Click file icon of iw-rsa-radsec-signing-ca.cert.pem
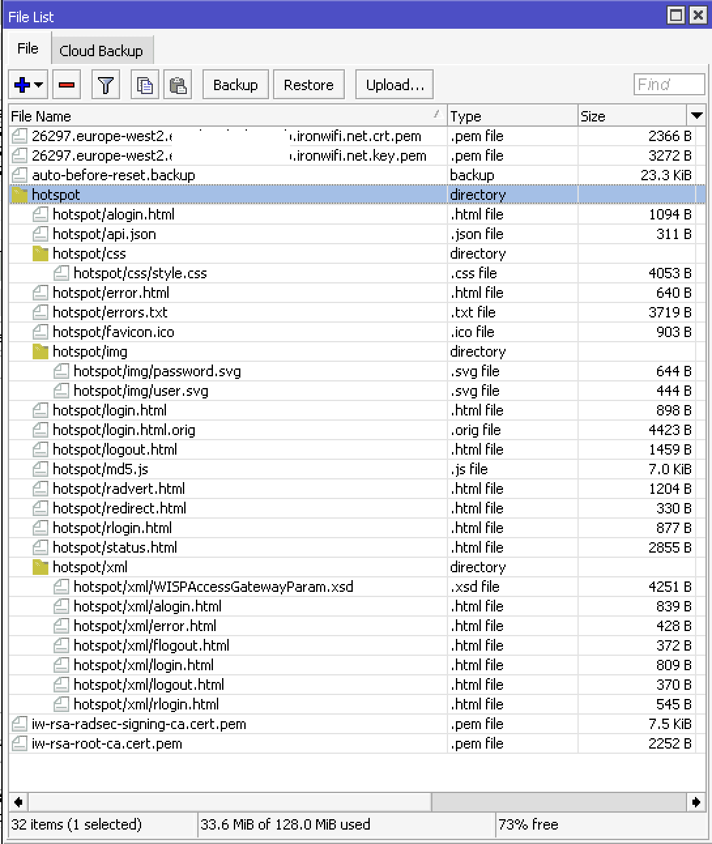Image resolution: width=712 pixels, height=844 pixels. (20, 724)
